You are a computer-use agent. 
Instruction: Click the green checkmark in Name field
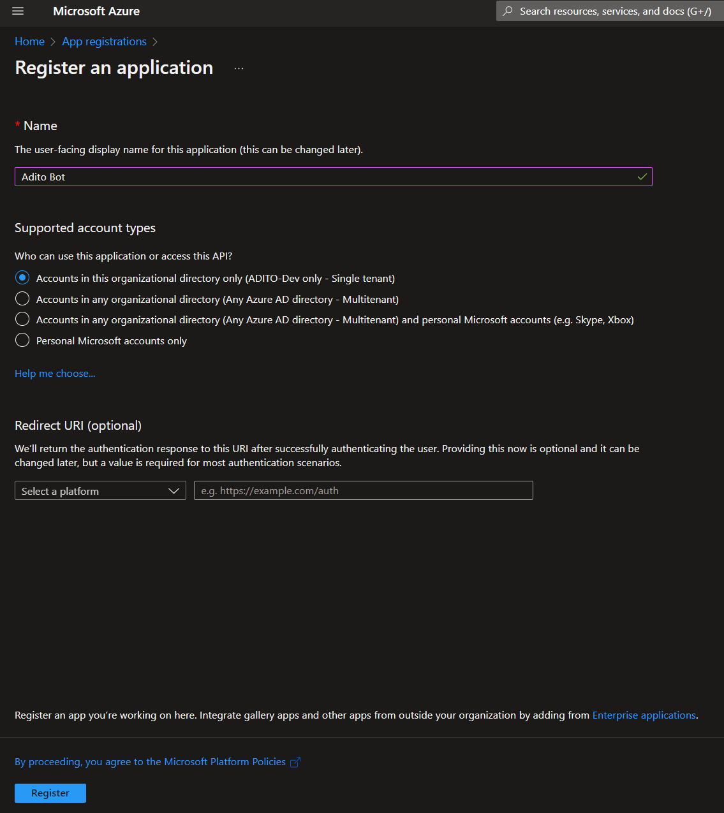pyautogui.click(x=642, y=177)
